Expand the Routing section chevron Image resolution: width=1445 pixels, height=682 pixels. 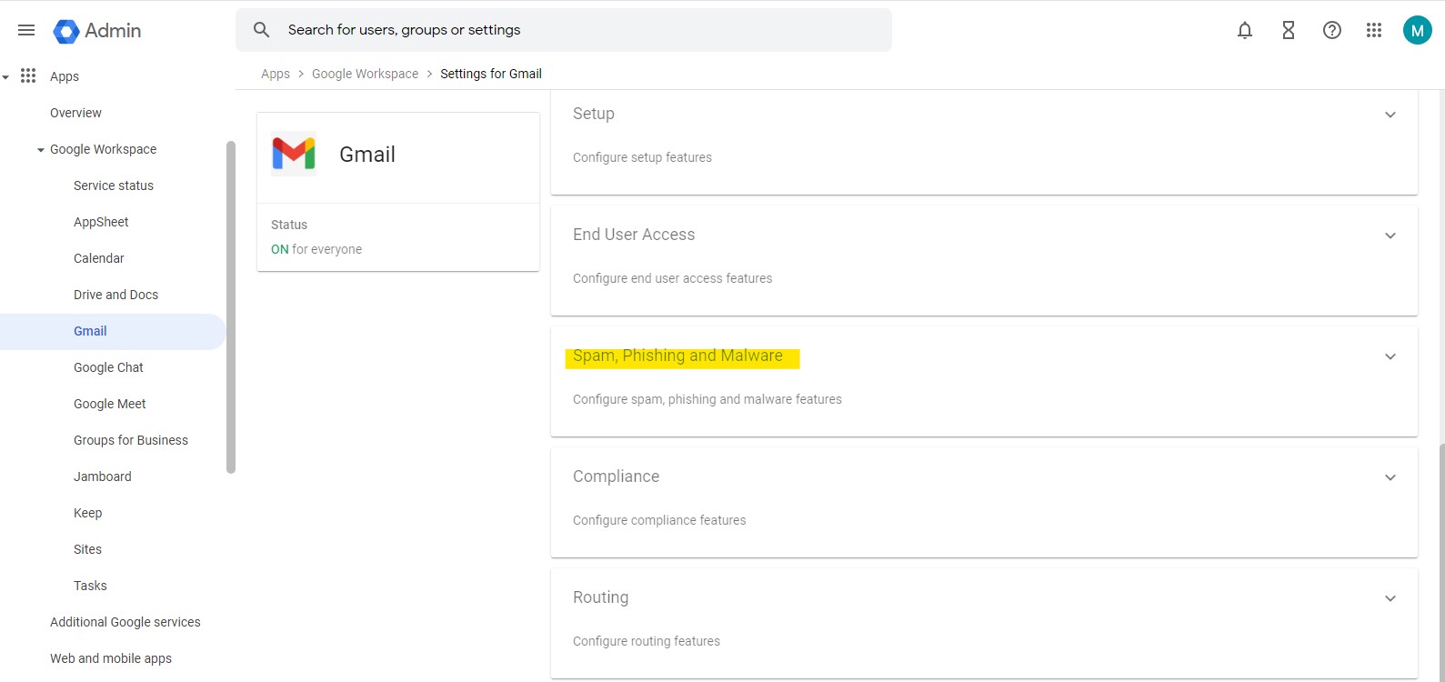tap(1390, 598)
